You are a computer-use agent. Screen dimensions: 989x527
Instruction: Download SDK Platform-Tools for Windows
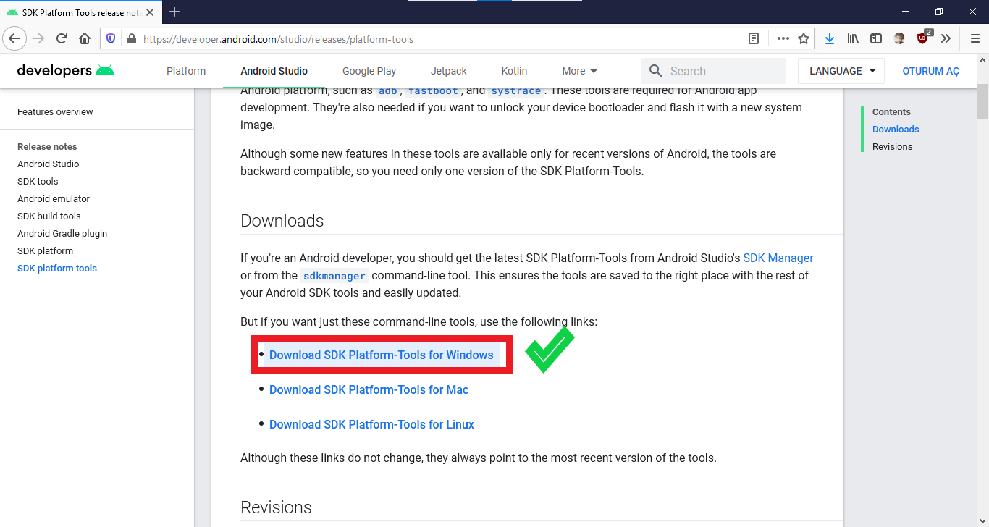pyautogui.click(x=382, y=355)
